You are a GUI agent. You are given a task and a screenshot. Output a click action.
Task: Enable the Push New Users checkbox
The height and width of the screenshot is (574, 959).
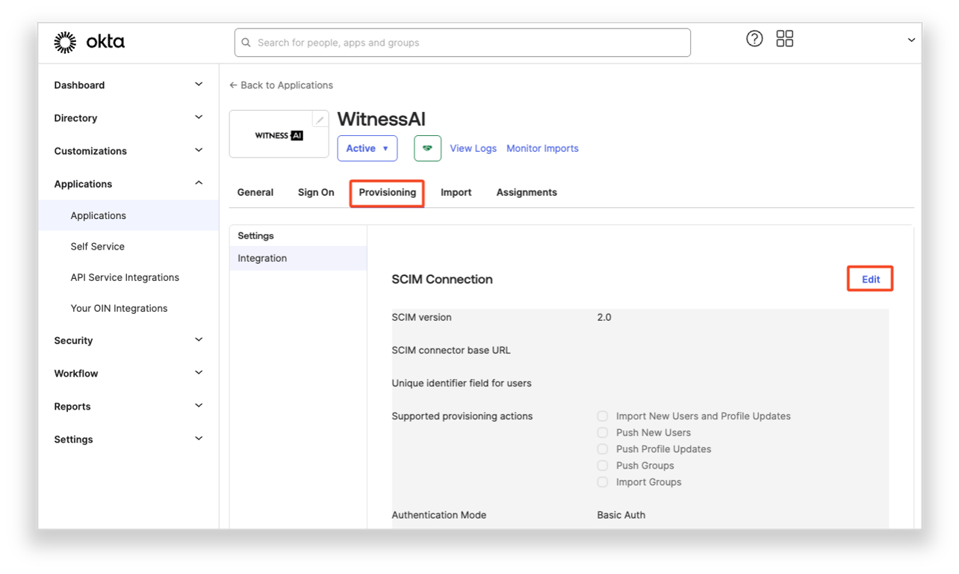tap(602, 433)
